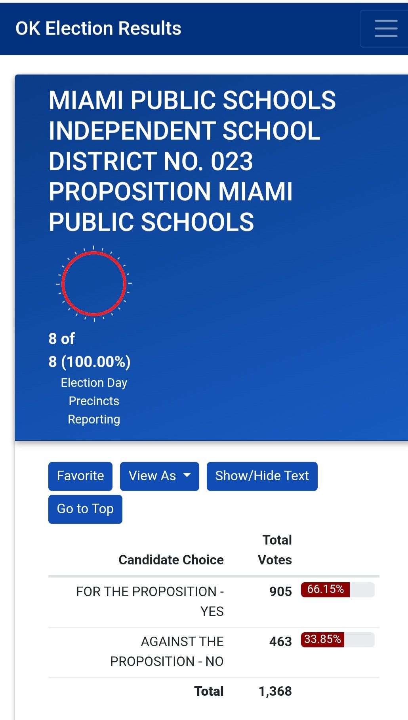Click the View As dropdown caret
Viewport: 408px width, 720px height.
coord(187,476)
